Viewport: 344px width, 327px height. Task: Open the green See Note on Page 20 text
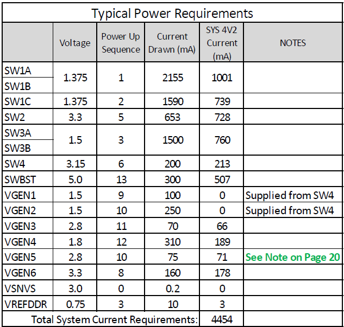(x=292, y=257)
